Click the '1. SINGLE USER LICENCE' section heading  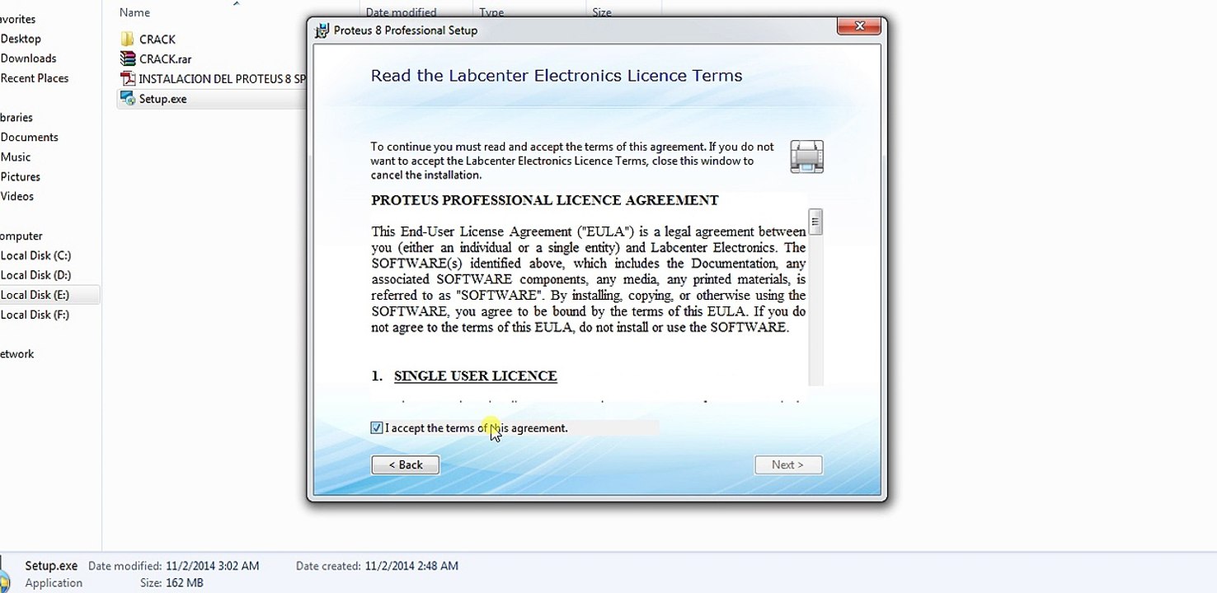pos(464,376)
